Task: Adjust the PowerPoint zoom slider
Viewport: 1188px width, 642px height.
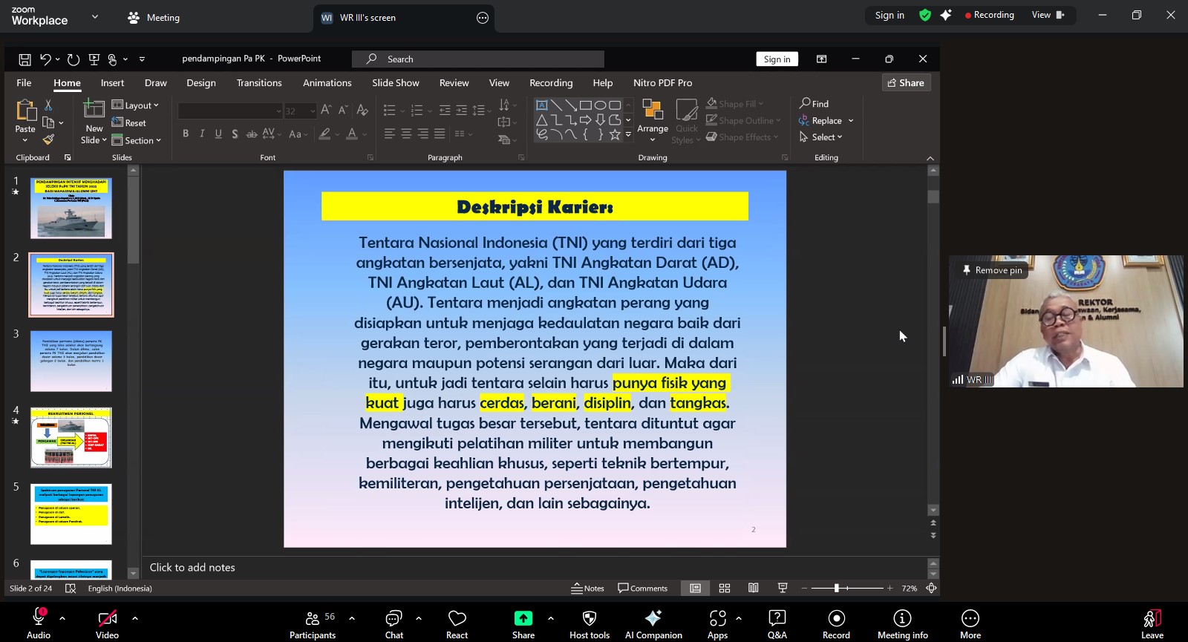Action: pyautogui.click(x=837, y=589)
